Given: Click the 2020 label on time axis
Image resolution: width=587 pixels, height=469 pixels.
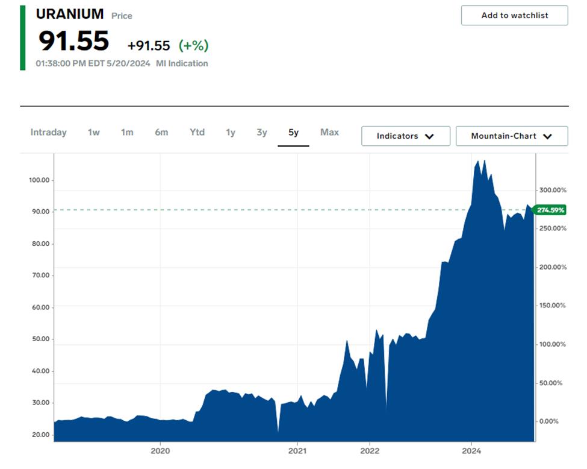Looking at the screenshot, I should [x=160, y=451].
